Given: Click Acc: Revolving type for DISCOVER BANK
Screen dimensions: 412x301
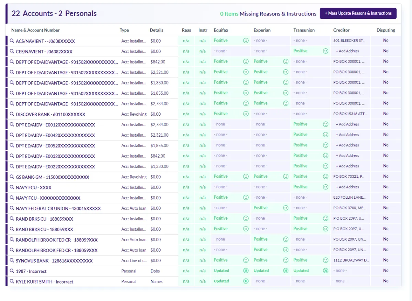Looking at the screenshot, I should pyautogui.click(x=134, y=114).
